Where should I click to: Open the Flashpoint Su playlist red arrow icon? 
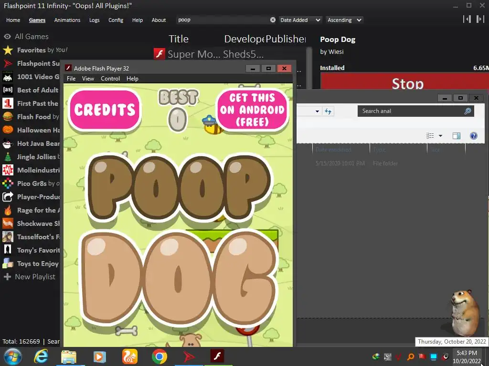[x=8, y=63]
